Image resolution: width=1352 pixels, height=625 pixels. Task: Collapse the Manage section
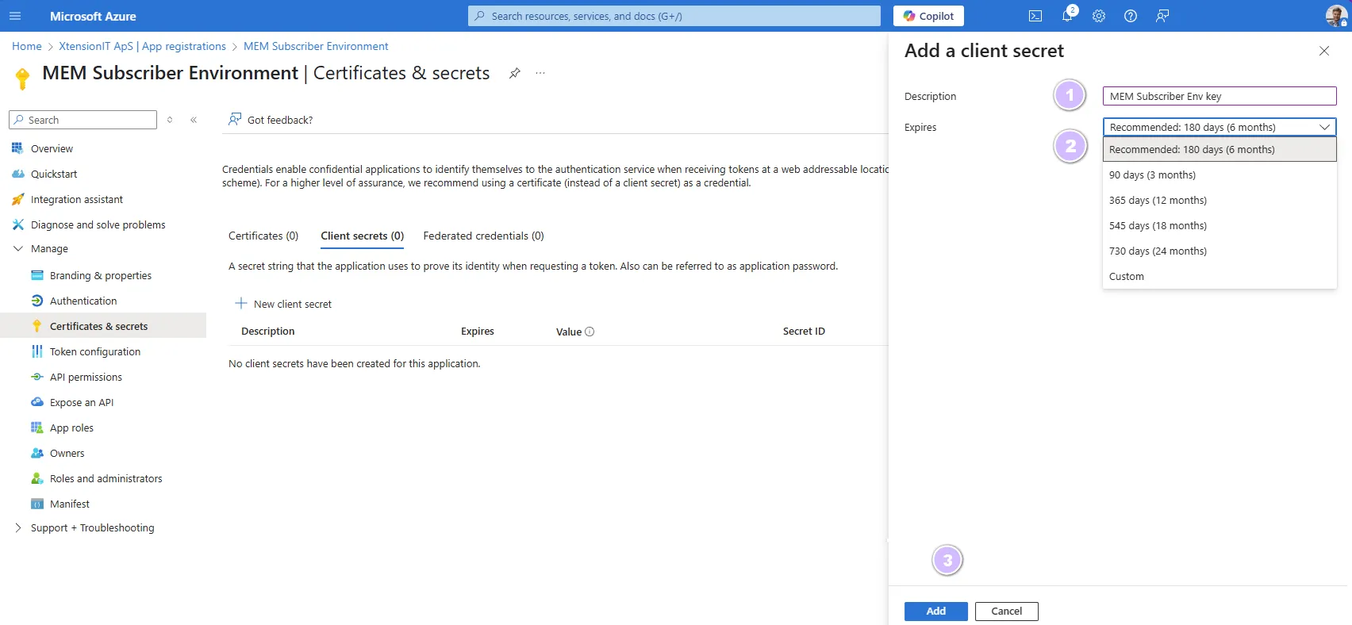(18, 249)
